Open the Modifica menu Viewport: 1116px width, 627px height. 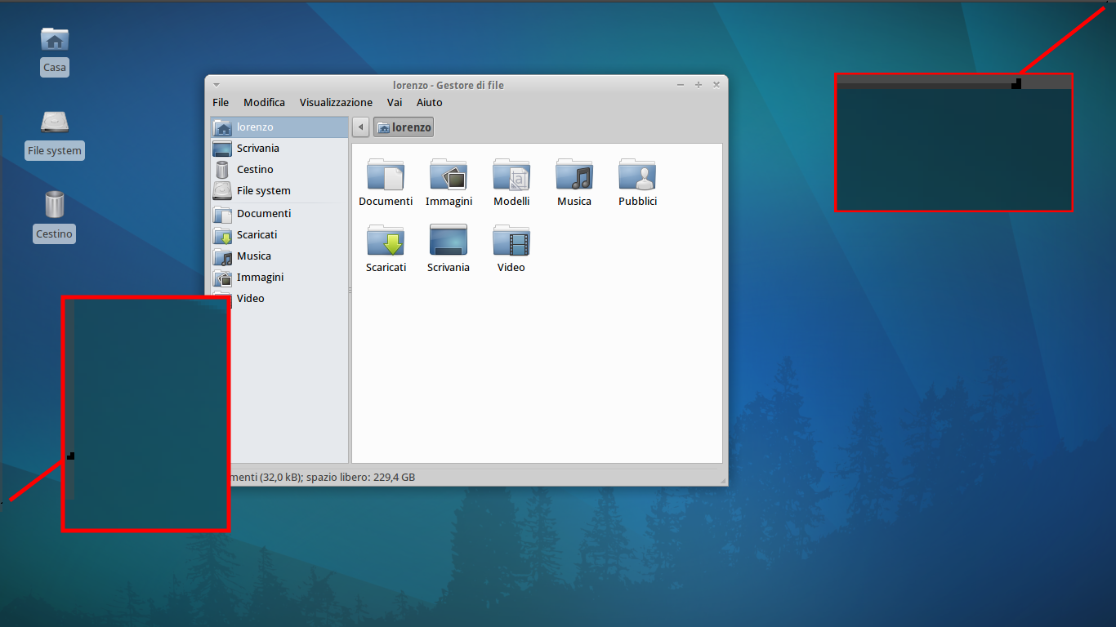click(264, 103)
